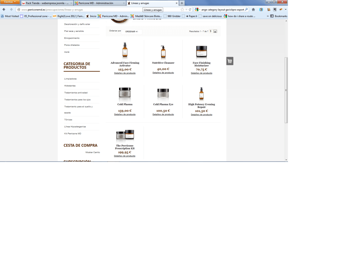Open Detalles de producto for Nutritive Cleanser

163,73
